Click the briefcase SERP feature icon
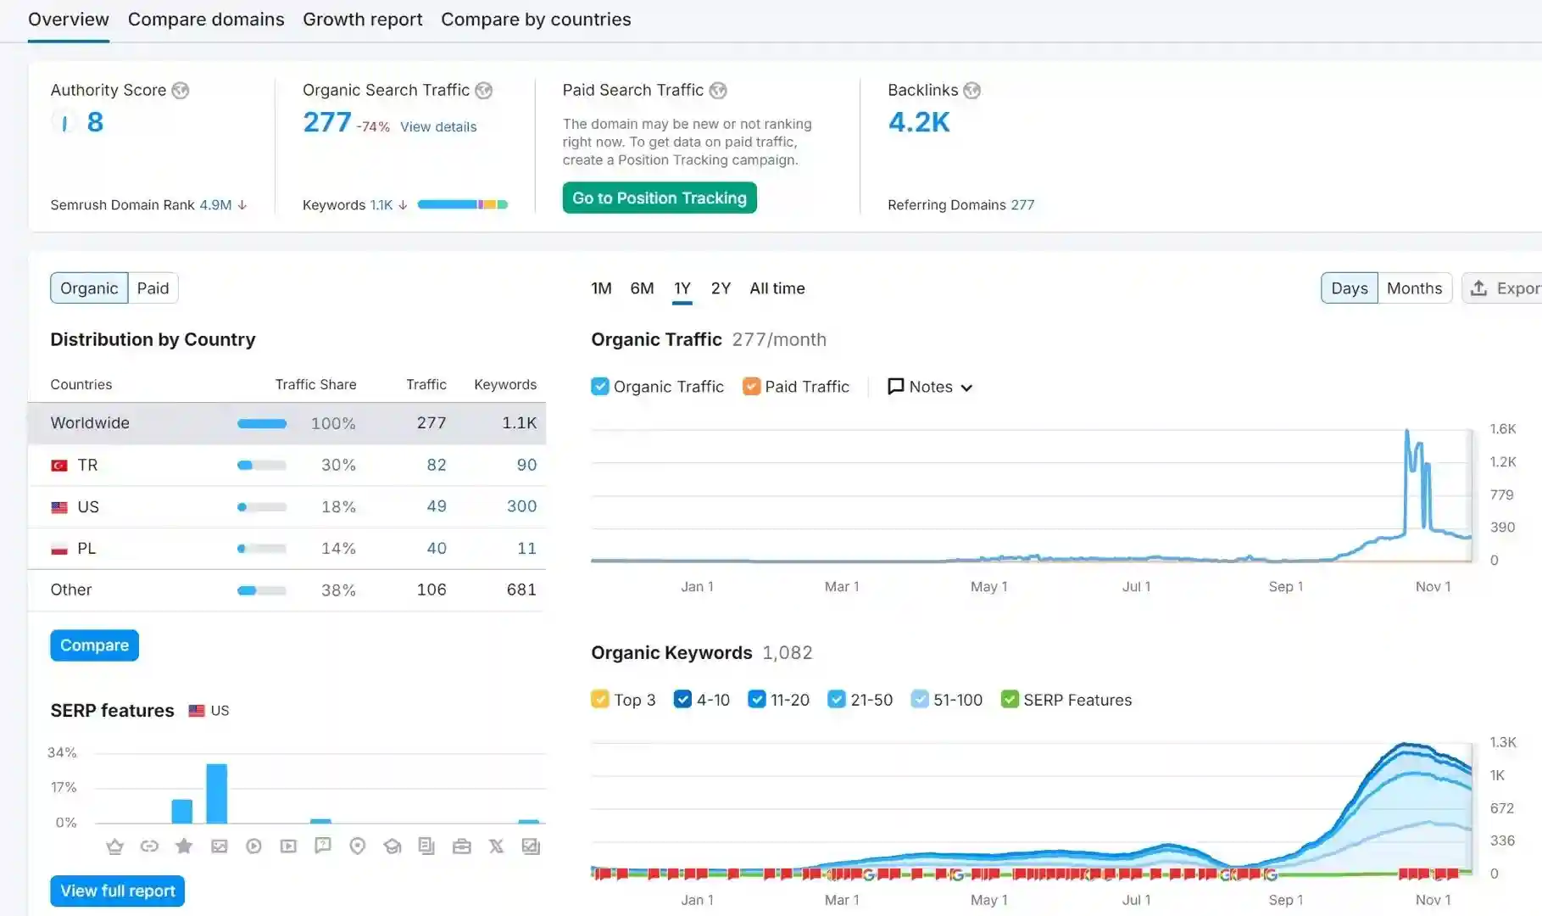This screenshot has height=916, width=1542. point(461,846)
